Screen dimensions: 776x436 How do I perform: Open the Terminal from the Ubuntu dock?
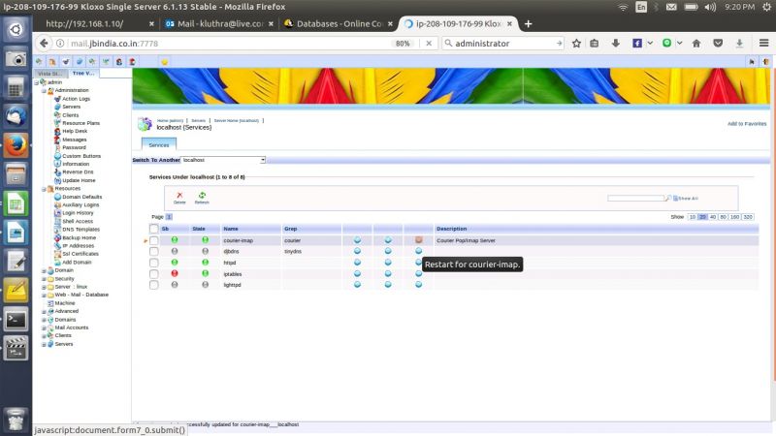(x=16, y=320)
